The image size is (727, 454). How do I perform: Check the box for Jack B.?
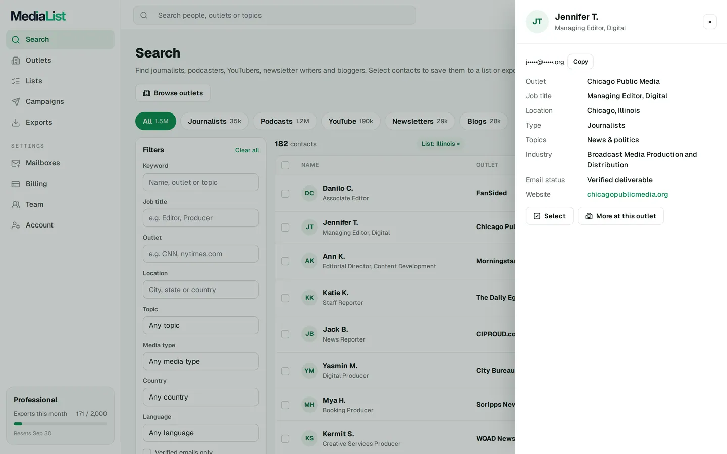pos(285,334)
